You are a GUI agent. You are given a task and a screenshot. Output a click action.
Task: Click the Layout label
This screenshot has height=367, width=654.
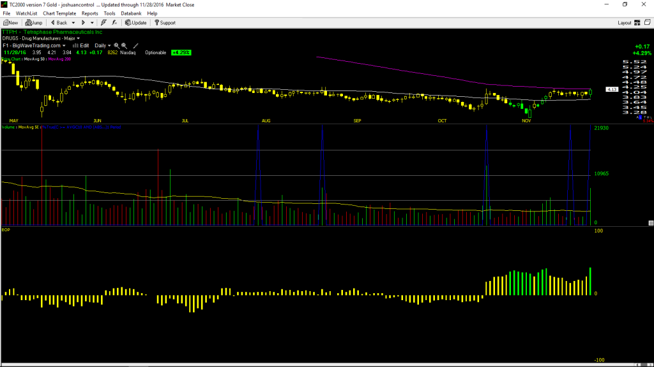coord(625,23)
